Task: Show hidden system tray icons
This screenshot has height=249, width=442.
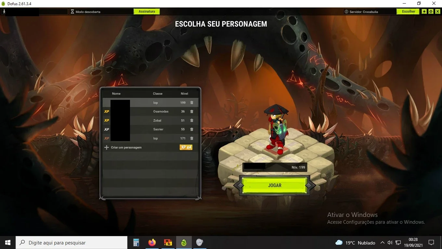Action: pos(383,243)
